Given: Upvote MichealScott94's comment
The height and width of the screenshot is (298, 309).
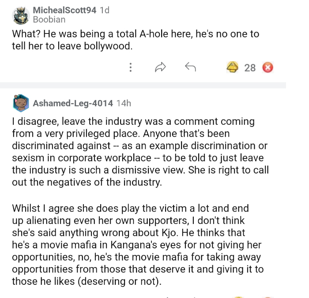Looking at the screenshot, I should pos(232,67).
